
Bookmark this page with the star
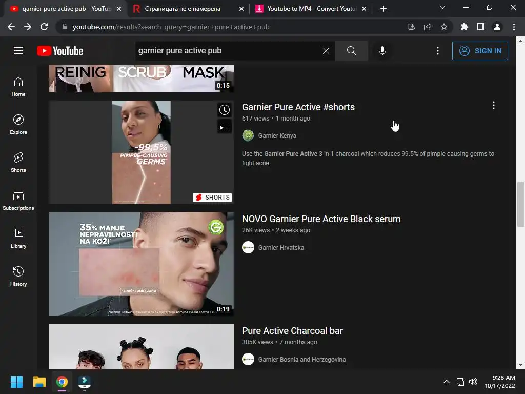point(444,27)
